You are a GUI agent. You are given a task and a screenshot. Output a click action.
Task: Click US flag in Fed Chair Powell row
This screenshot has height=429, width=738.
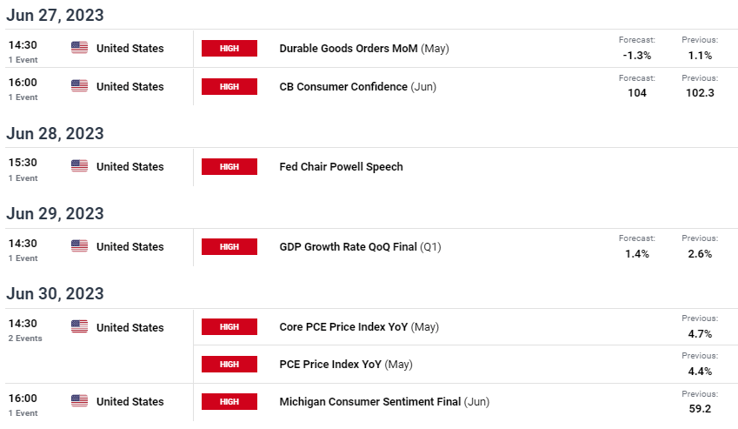tap(80, 165)
